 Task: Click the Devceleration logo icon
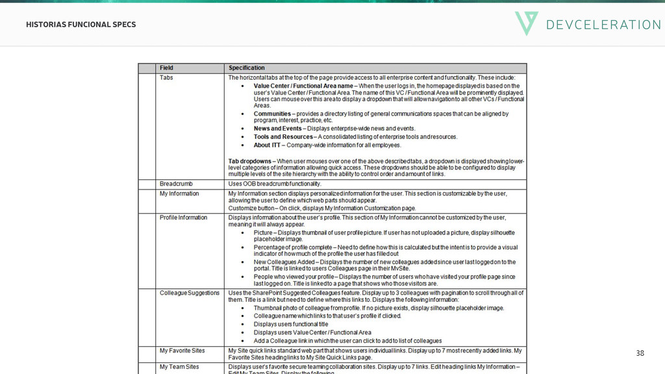526,23
